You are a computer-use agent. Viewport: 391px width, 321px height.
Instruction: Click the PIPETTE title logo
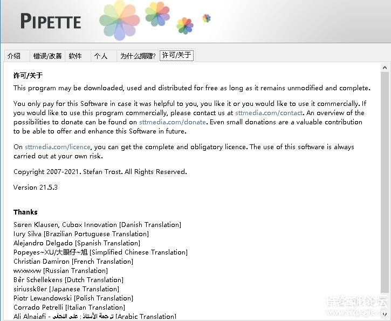pos(51,21)
